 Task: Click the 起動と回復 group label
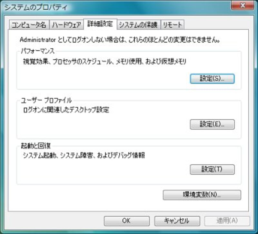[x=36, y=146]
